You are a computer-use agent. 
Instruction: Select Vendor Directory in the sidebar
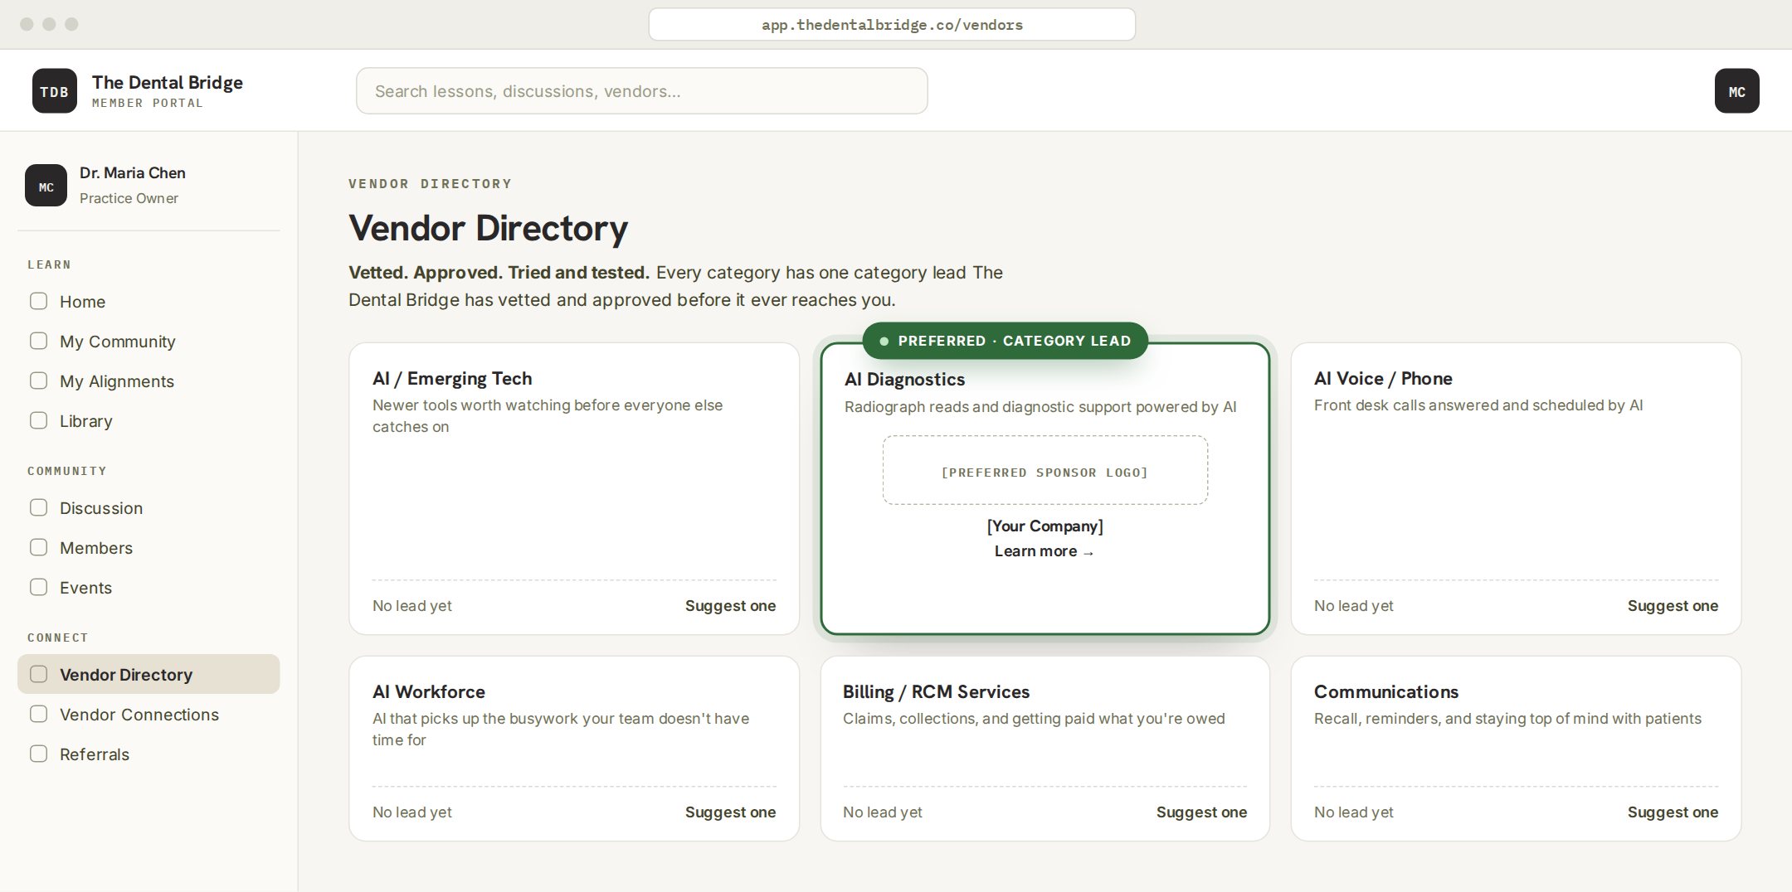pyautogui.click(x=149, y=674)
